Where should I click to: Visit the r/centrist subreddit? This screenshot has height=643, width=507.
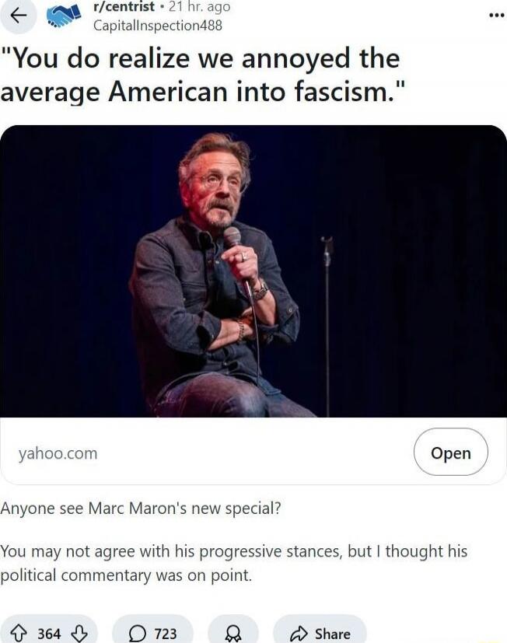[124, 6]
